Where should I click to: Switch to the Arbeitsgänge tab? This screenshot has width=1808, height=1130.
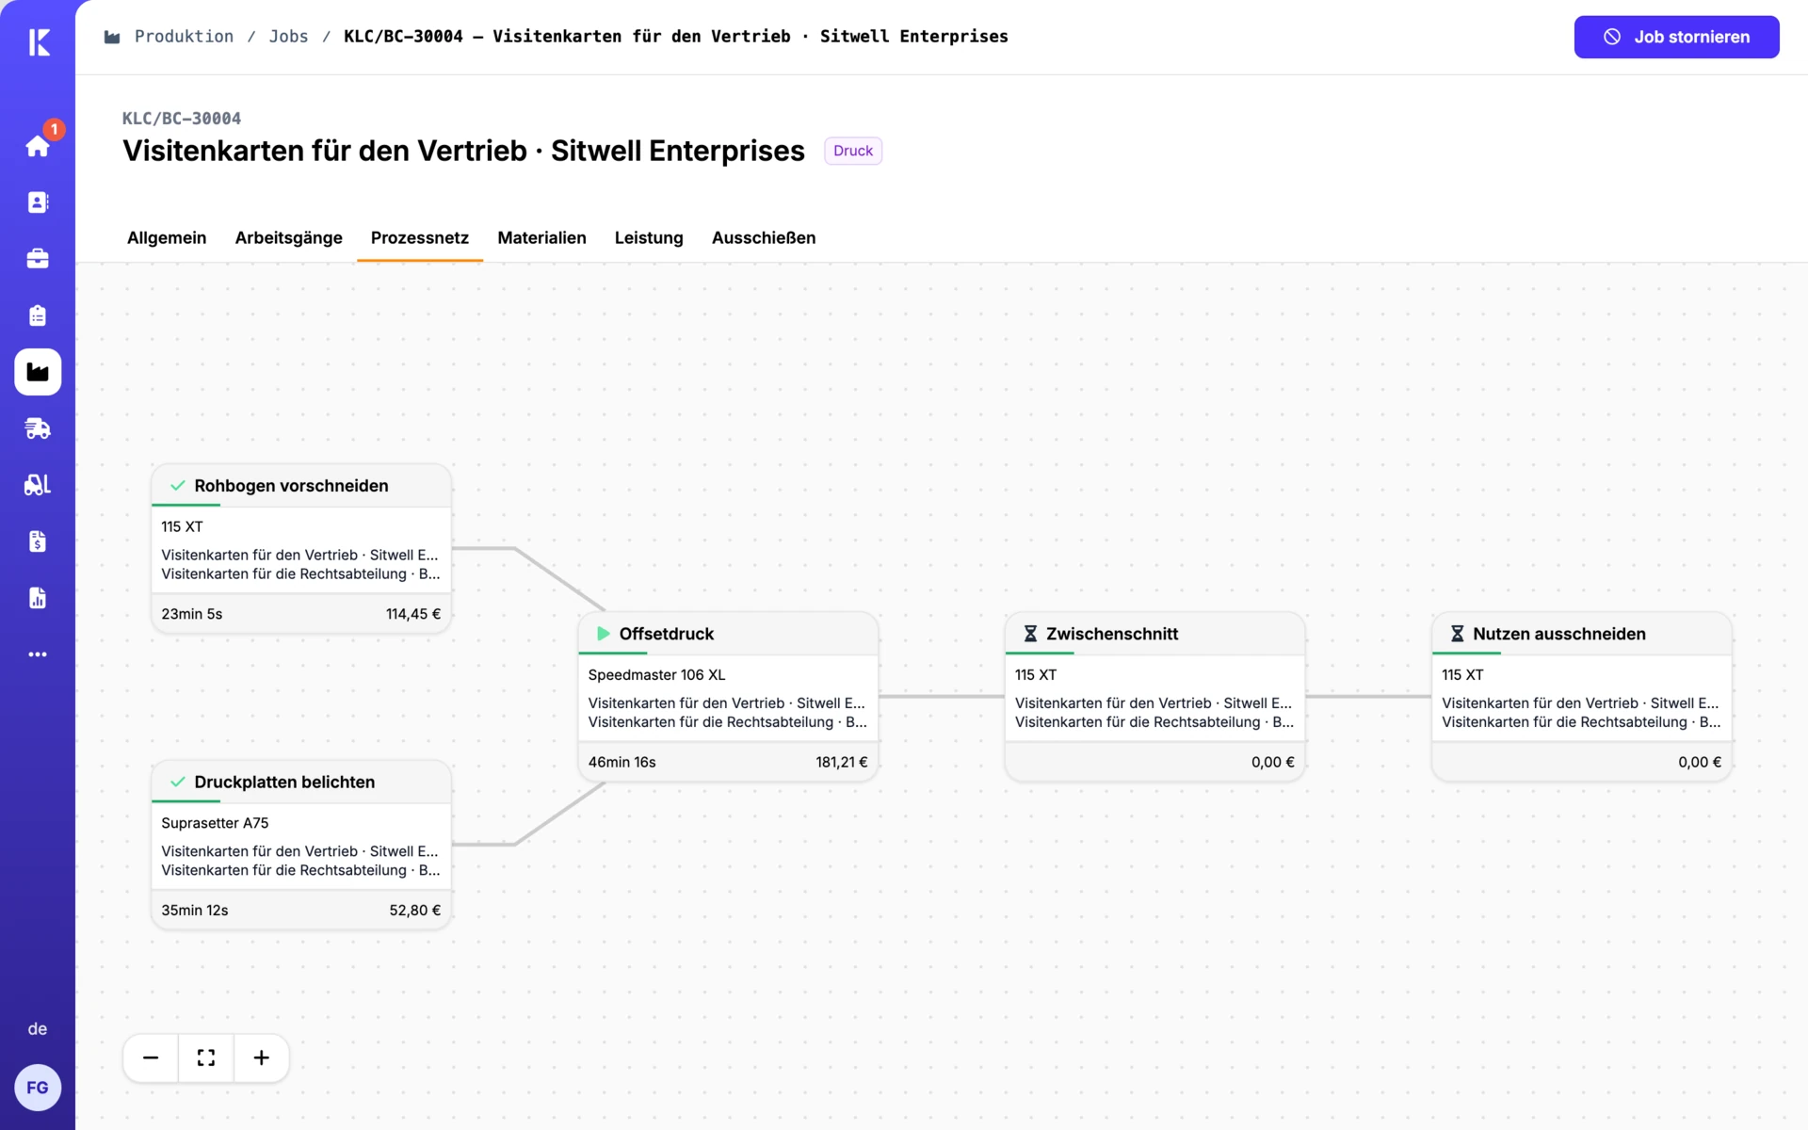[288, 237]
